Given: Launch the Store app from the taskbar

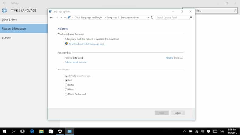Looking at the screenshot, I should (51, 131).
